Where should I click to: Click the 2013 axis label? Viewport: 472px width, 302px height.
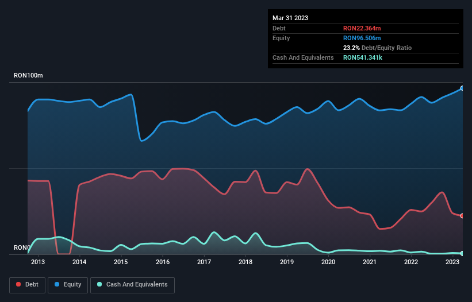point(38,262)
